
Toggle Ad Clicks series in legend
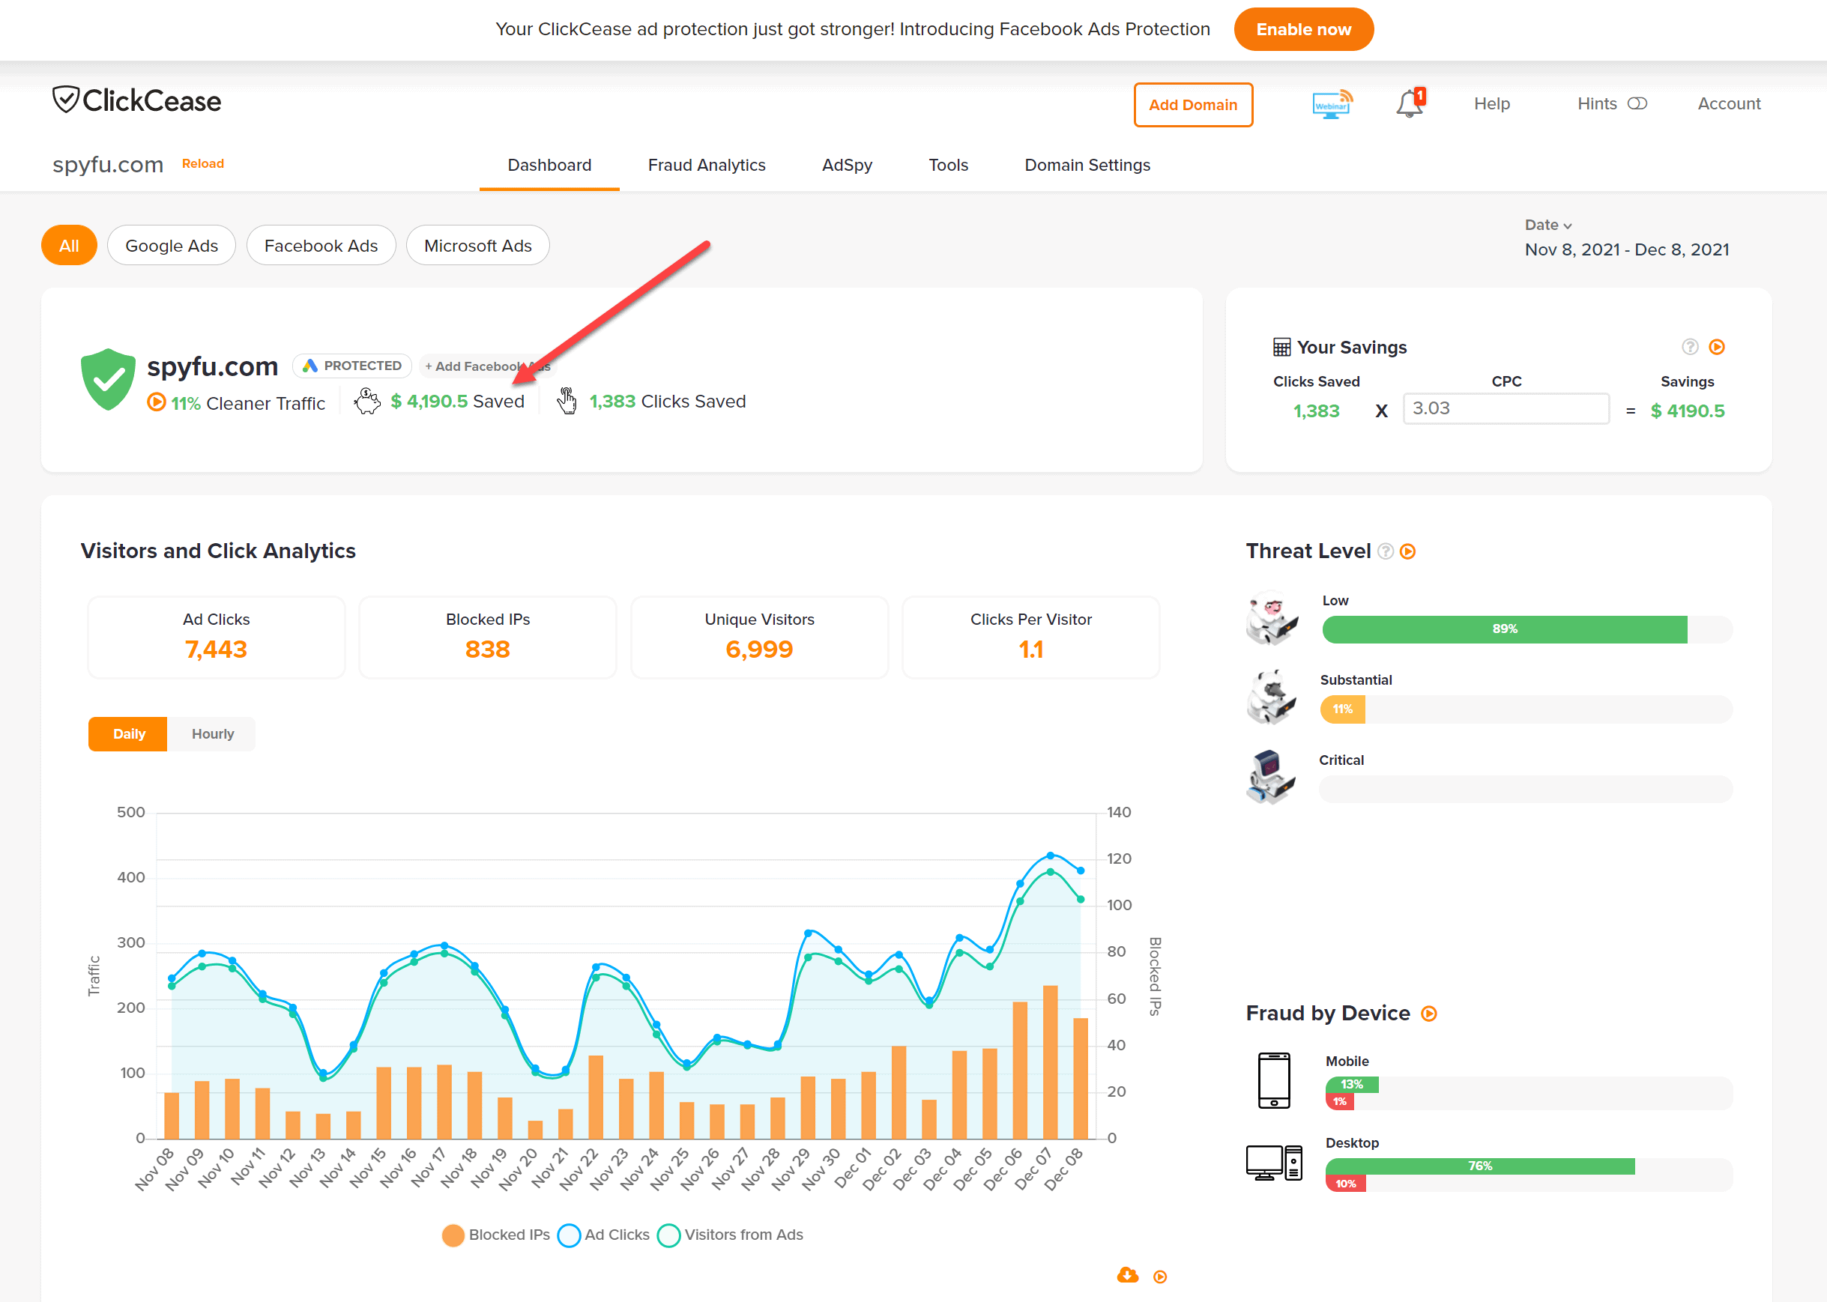604,1235
